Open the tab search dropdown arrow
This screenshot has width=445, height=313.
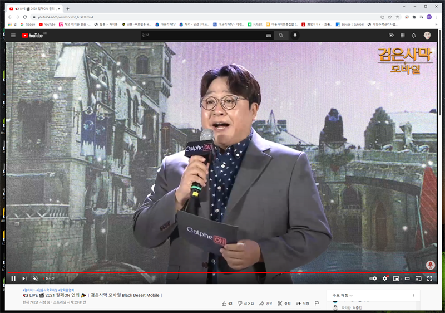(404, 6)
